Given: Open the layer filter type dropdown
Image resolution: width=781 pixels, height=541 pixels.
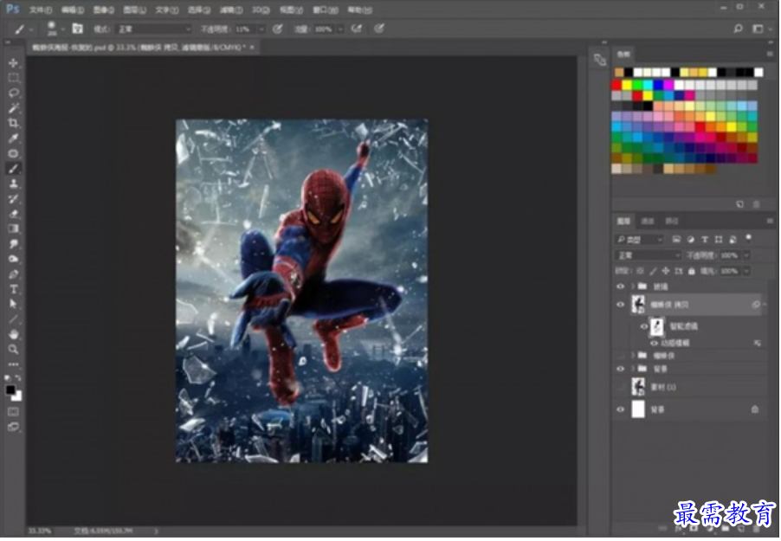Looking at the screenshot, I should [x=640, y=240].
